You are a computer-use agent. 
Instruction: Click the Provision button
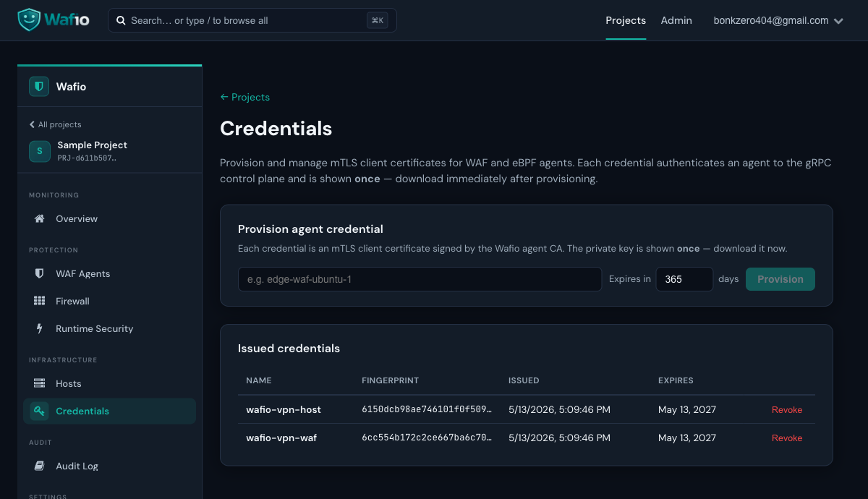(x=780, y=279)
